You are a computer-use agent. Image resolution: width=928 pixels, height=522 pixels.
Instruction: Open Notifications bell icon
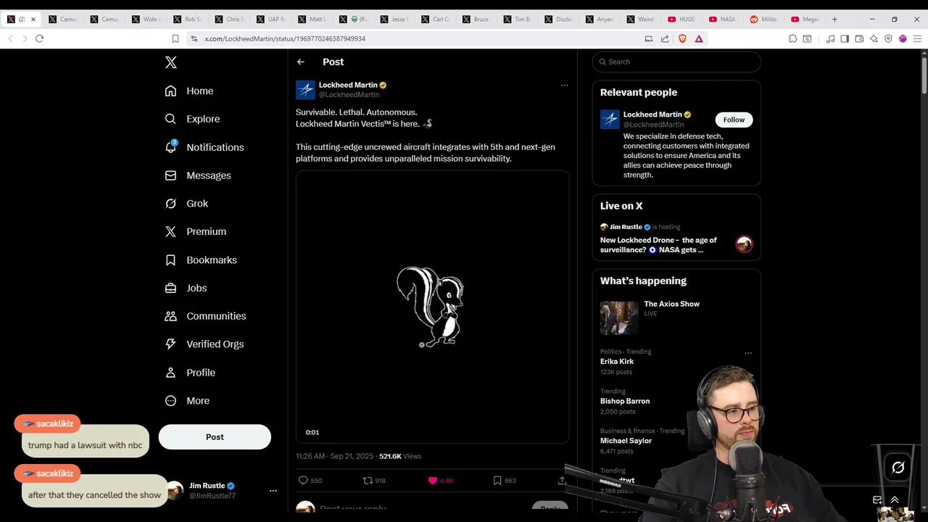[x=170, y=146]
